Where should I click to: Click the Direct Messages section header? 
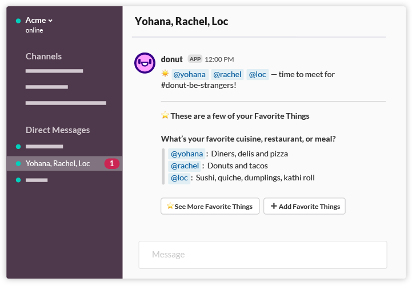[58, 130]
